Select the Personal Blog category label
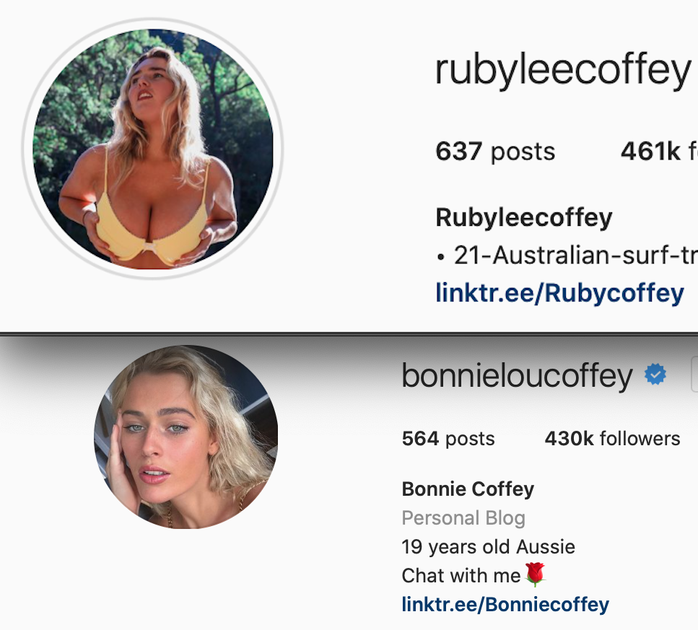Screen dimensions: 698x630 pos(463,518)
